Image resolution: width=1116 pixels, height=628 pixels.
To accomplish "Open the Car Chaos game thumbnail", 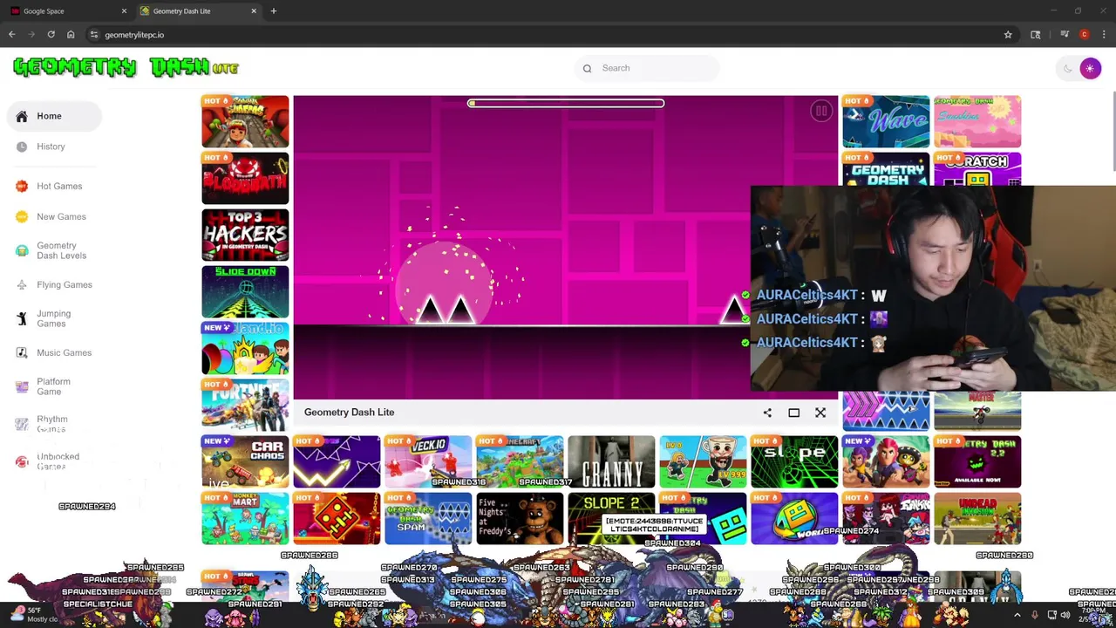I will [x=245, y=461].
